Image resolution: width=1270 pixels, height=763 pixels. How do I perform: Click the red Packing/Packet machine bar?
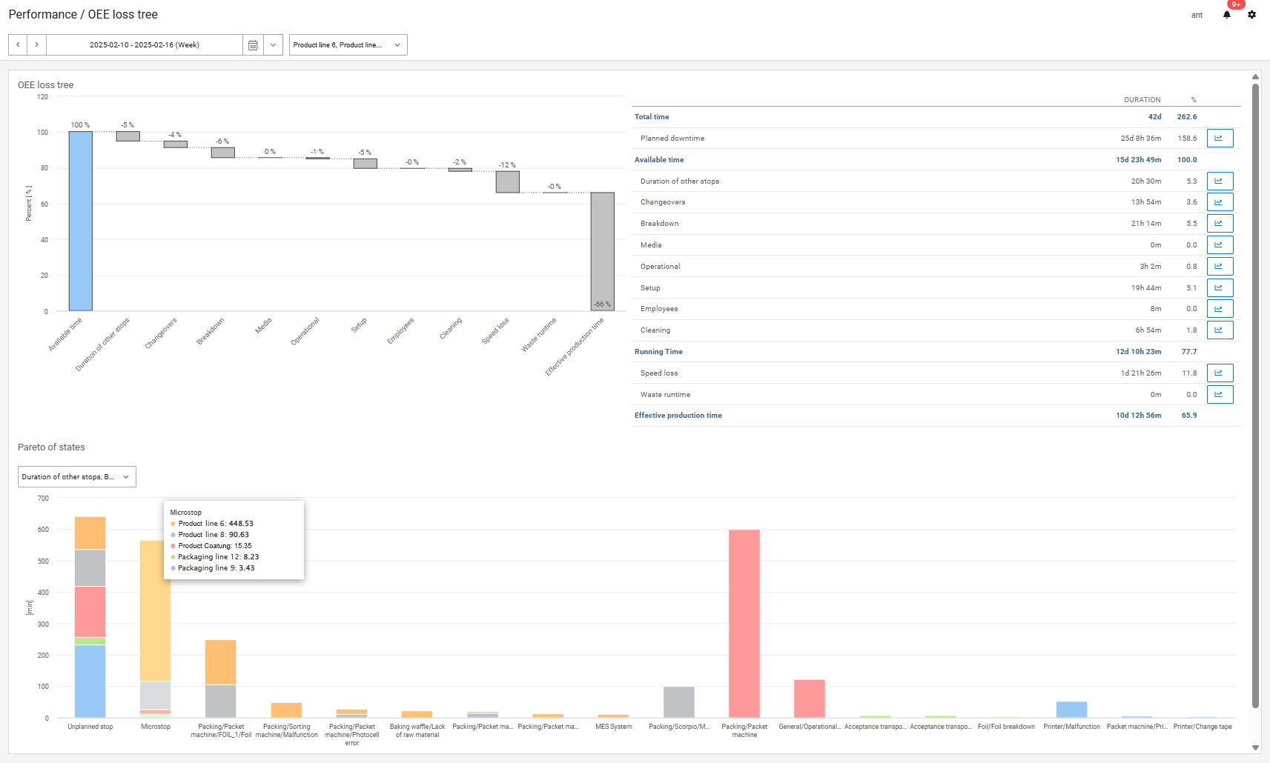pyautogui.click(x=744, y=624)
